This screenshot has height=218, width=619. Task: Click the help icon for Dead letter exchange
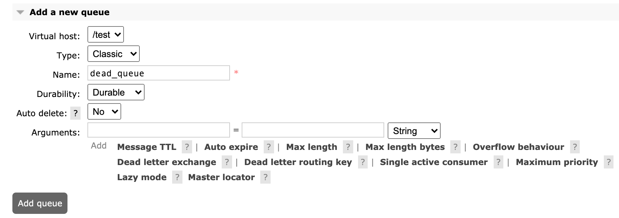(x=227, y=162)
